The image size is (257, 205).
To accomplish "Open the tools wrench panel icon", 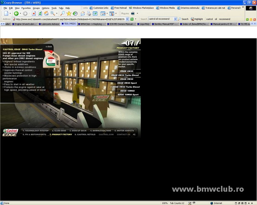I will tap(112, 13).
